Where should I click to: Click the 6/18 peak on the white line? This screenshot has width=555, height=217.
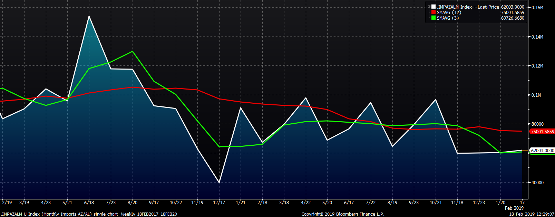pyautogui.click(x=89, y=16)
